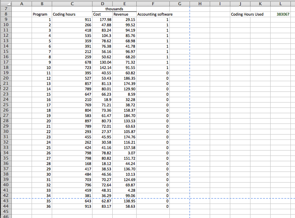This screenshot has height=218, width=295.
Task: Select cost value 104.3
Action: coord(102,35)
